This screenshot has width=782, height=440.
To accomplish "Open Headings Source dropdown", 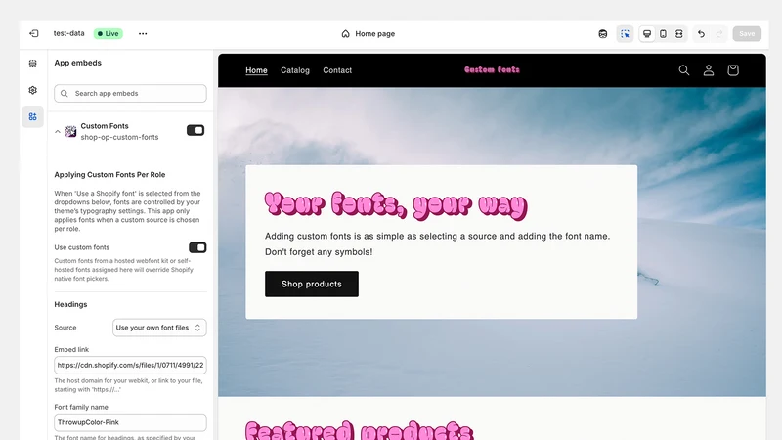I will point(159,328).
